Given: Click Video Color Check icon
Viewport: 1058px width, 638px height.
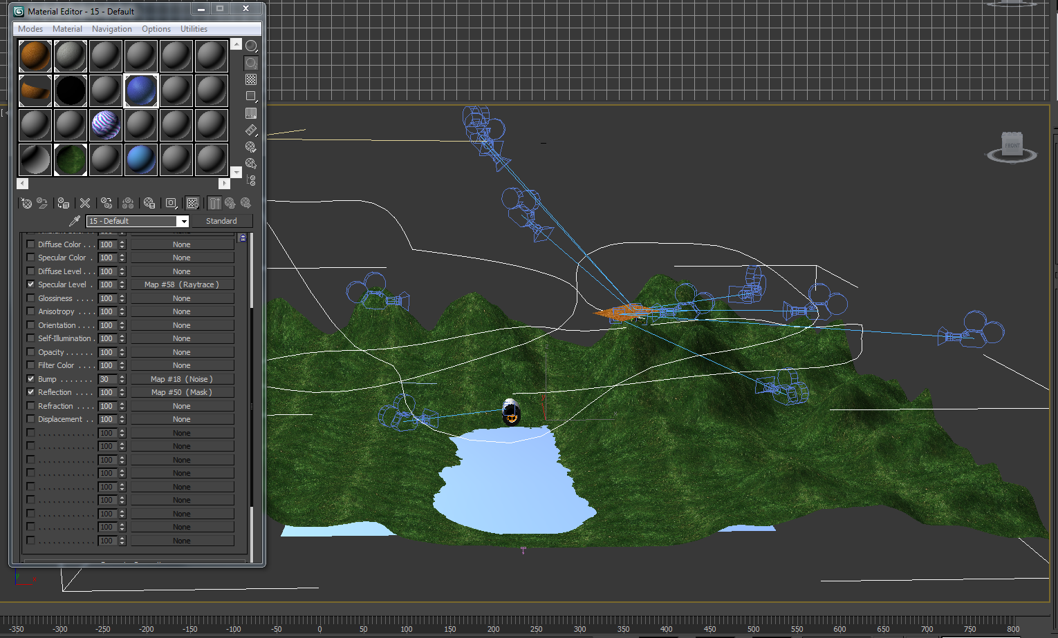Looking at the screenshot, I should click(x=251, y=113).
